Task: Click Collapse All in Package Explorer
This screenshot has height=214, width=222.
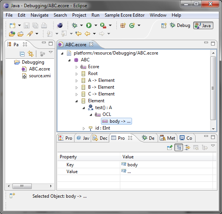Action: coord(22,54)
